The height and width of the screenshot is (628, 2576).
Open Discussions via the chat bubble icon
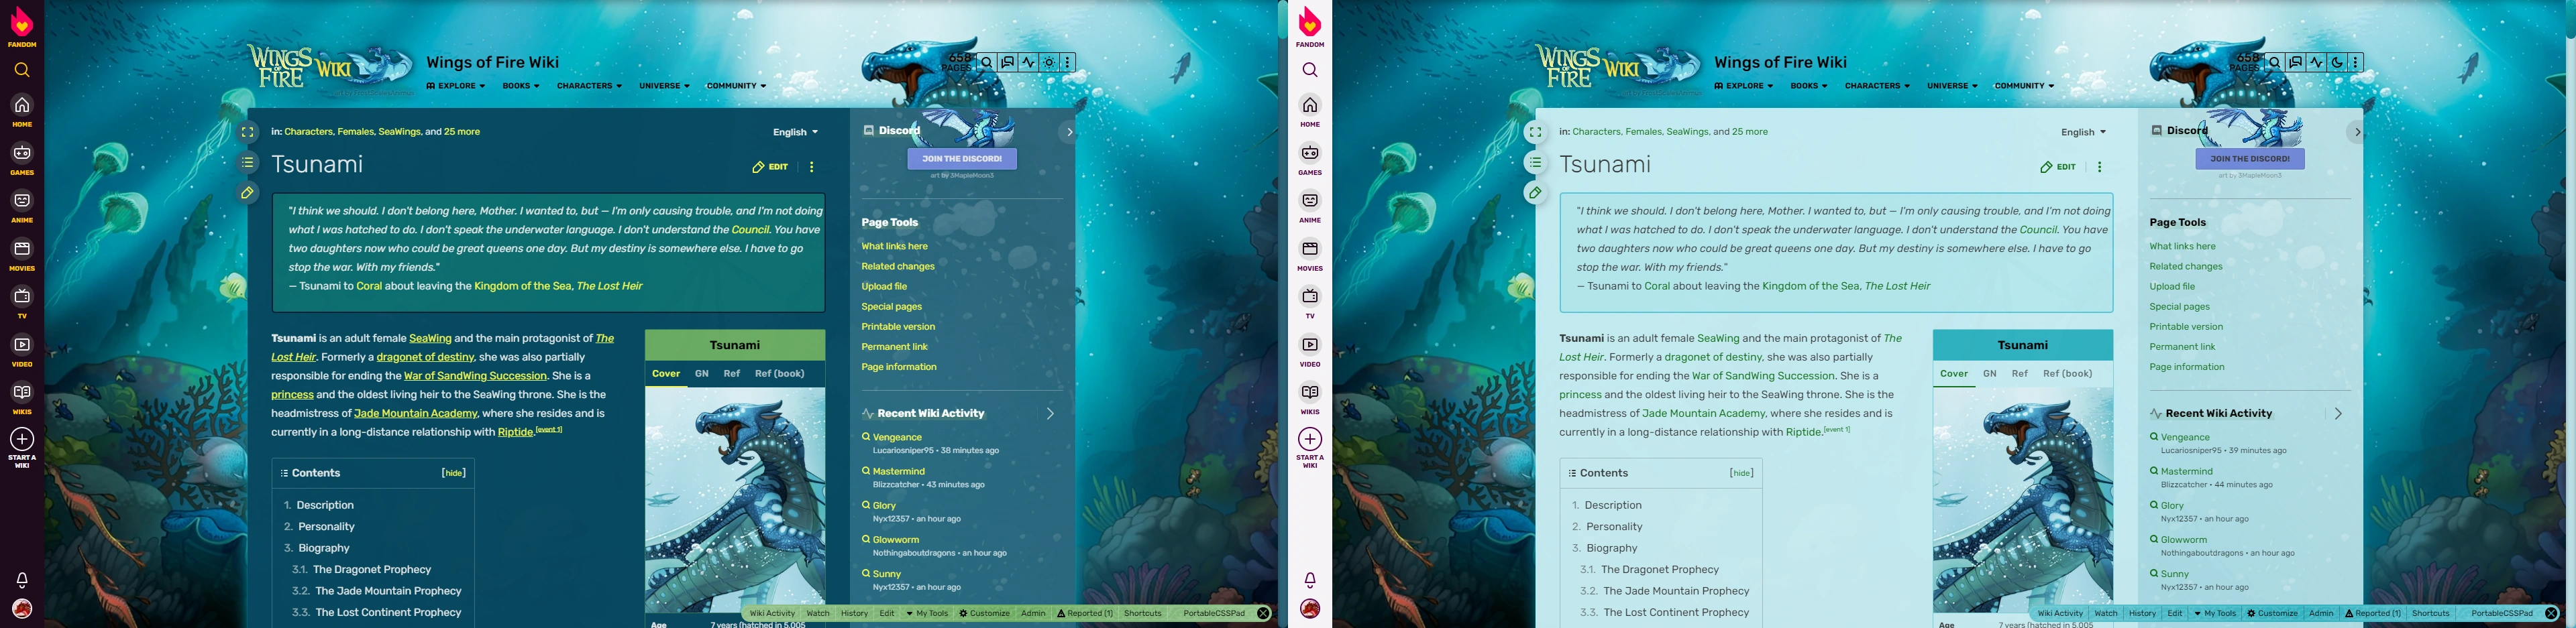point(1008,62)
